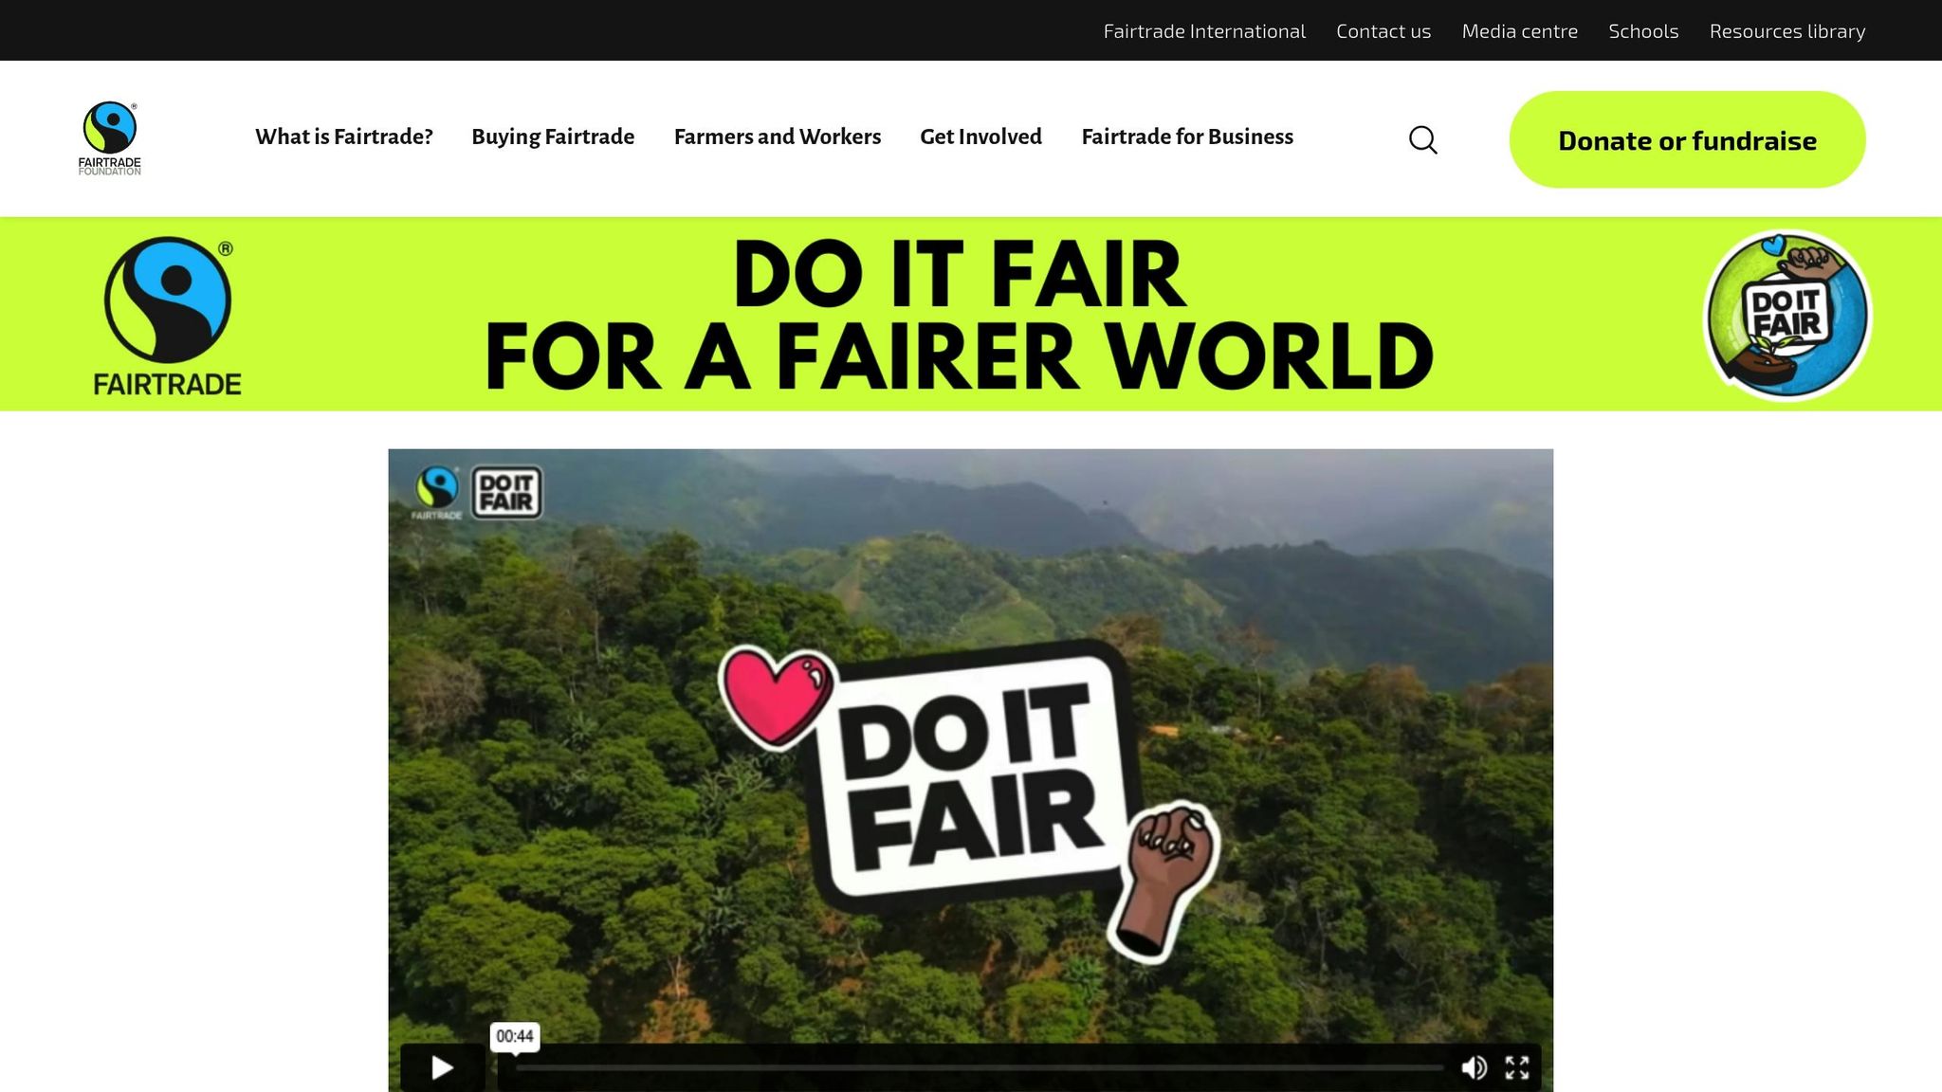Open the What is Fairtrade? menu
Screen dimensions: 1942x1092
coord(344,136)
